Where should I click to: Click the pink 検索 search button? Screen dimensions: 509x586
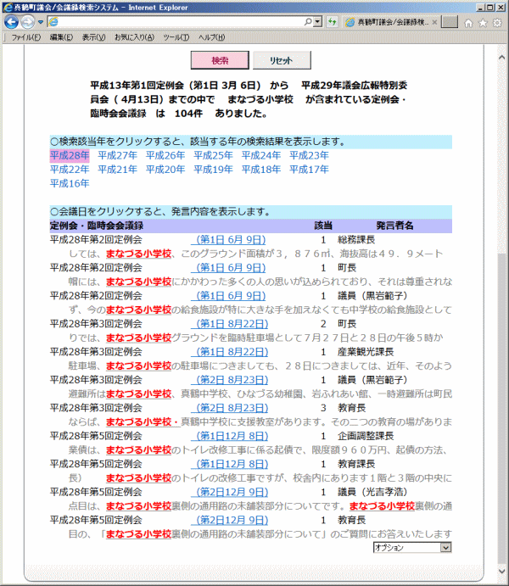[220, 60]
